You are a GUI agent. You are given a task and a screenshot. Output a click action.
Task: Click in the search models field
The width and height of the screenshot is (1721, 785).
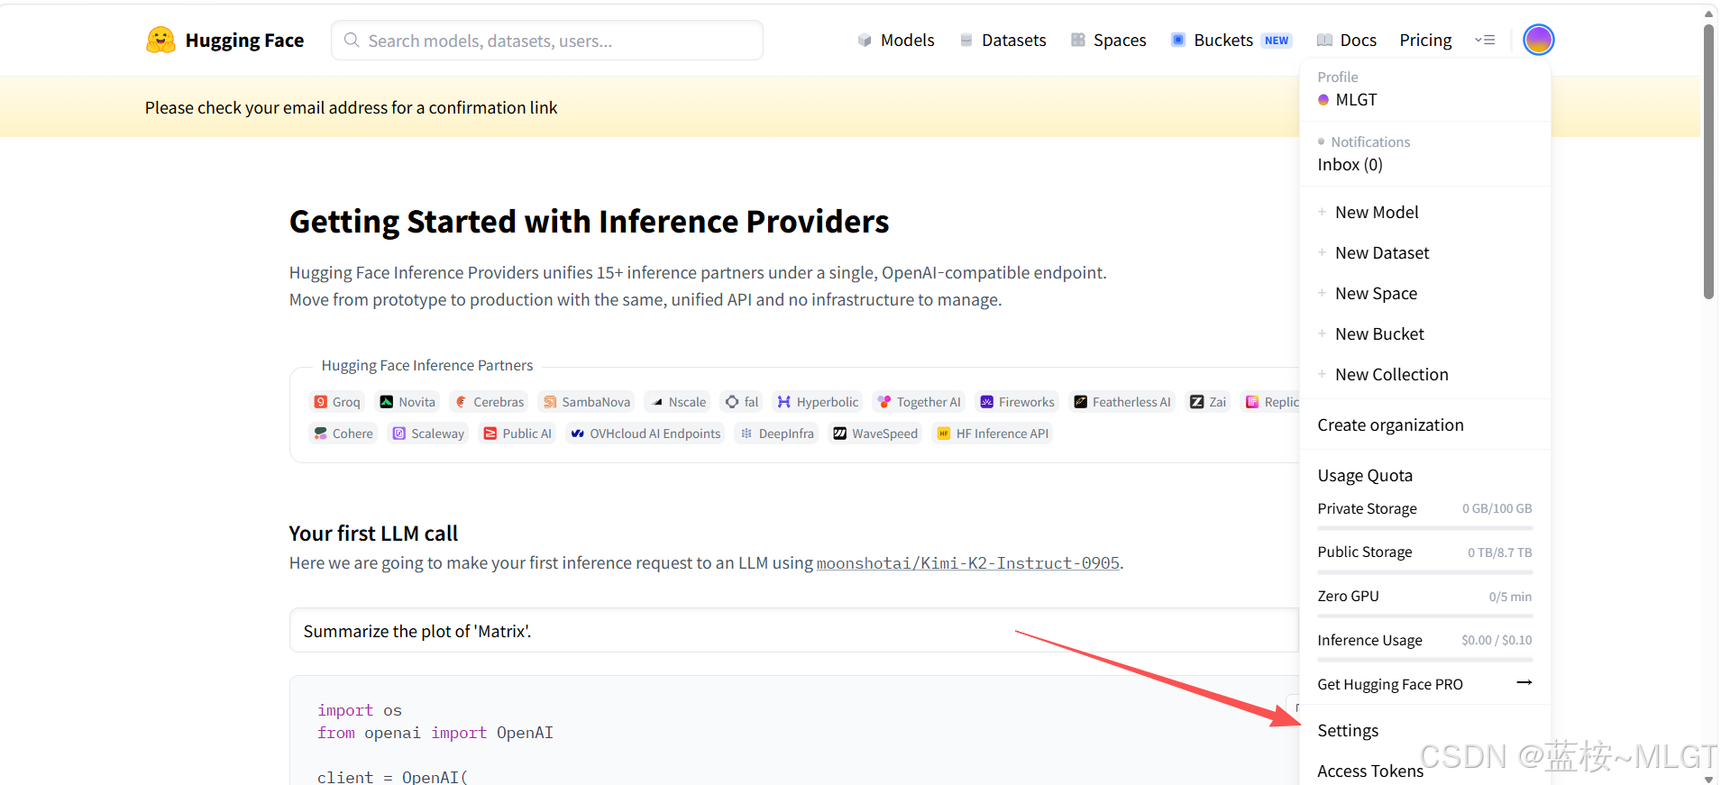(547, 41)
